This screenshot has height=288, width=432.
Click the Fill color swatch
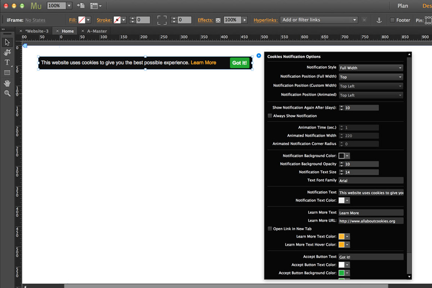pos(82,20)
